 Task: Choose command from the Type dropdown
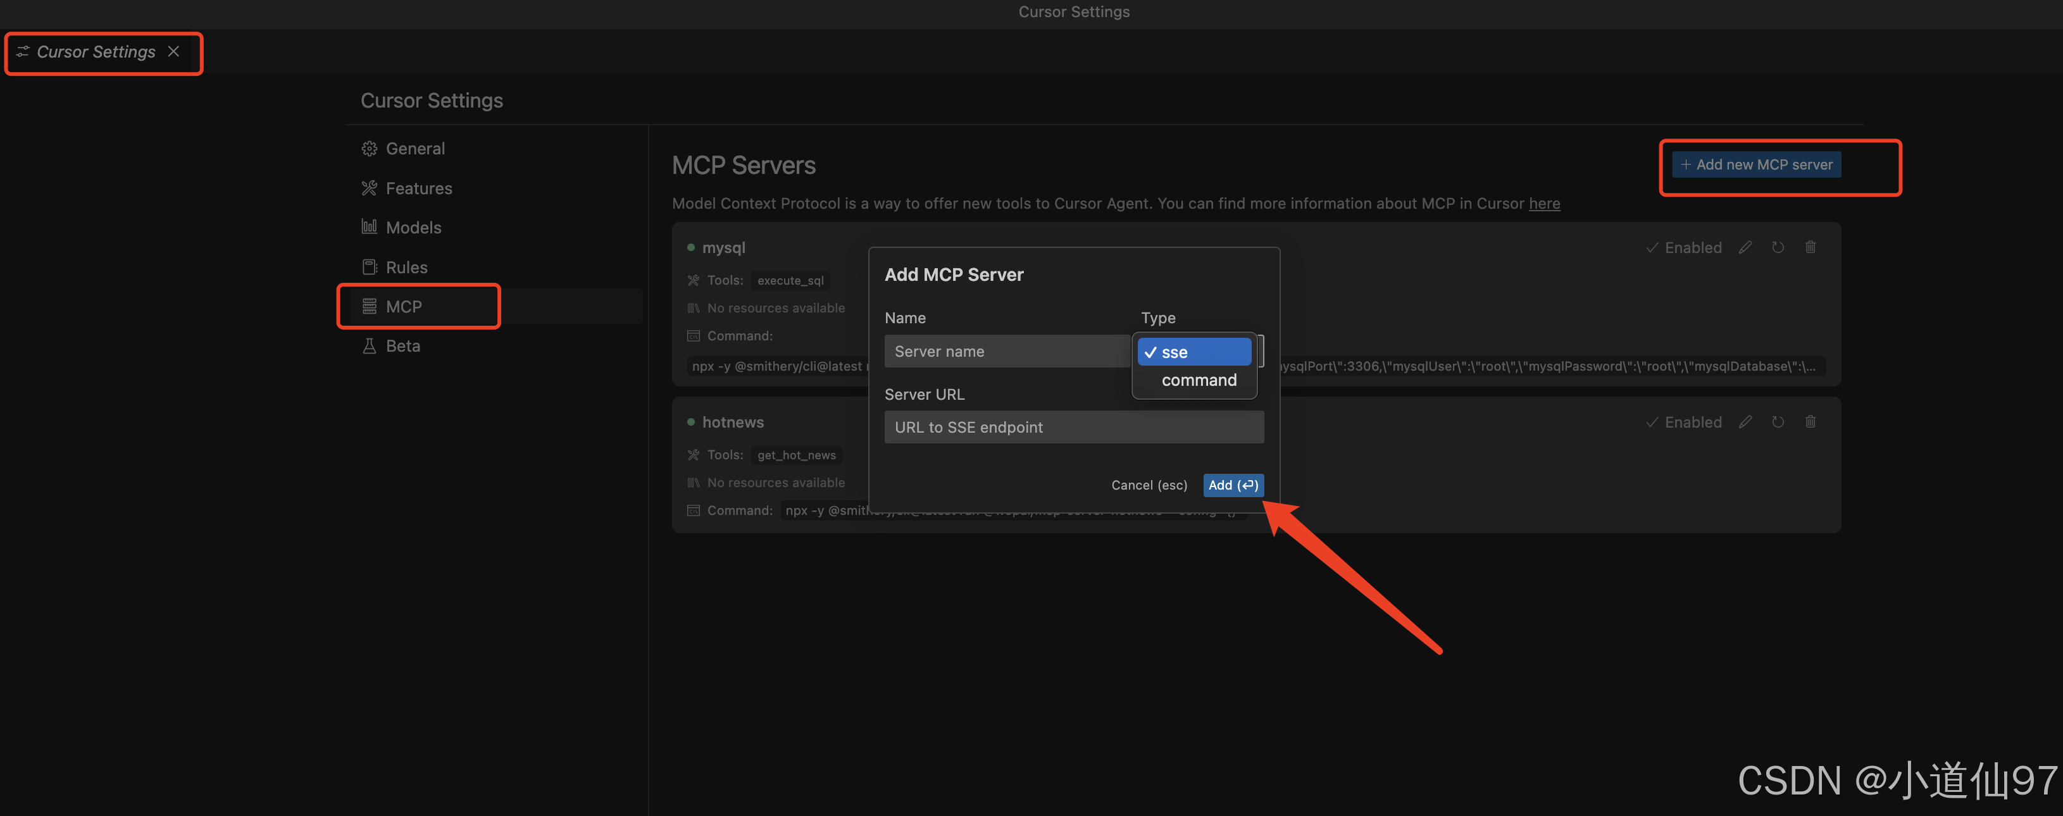(x=1198, y=380)
